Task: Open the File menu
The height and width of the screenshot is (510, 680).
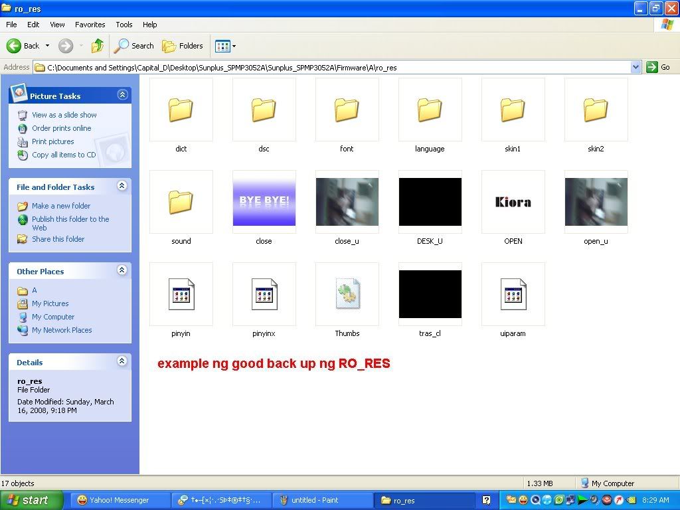Action: (x=12, y=25)
